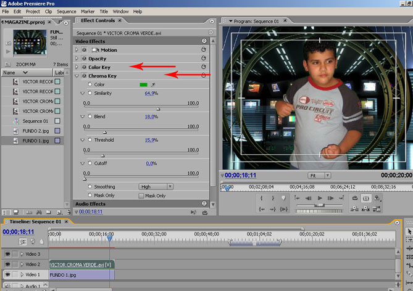Toggle the Color Key effect on/off
The image size is (413, 291).
(84, 67)
